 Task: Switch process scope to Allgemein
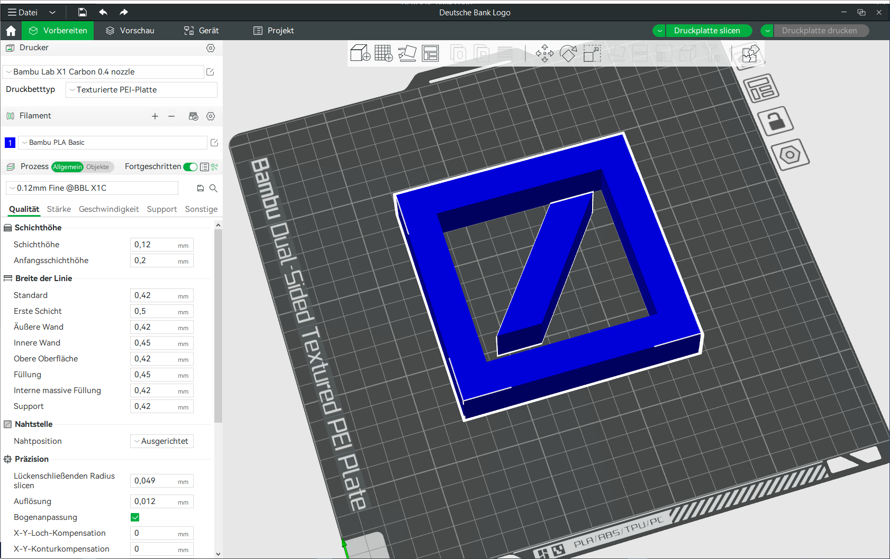coord(68,167)
